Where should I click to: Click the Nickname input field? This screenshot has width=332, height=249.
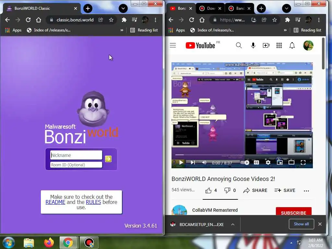click(76, 155)
